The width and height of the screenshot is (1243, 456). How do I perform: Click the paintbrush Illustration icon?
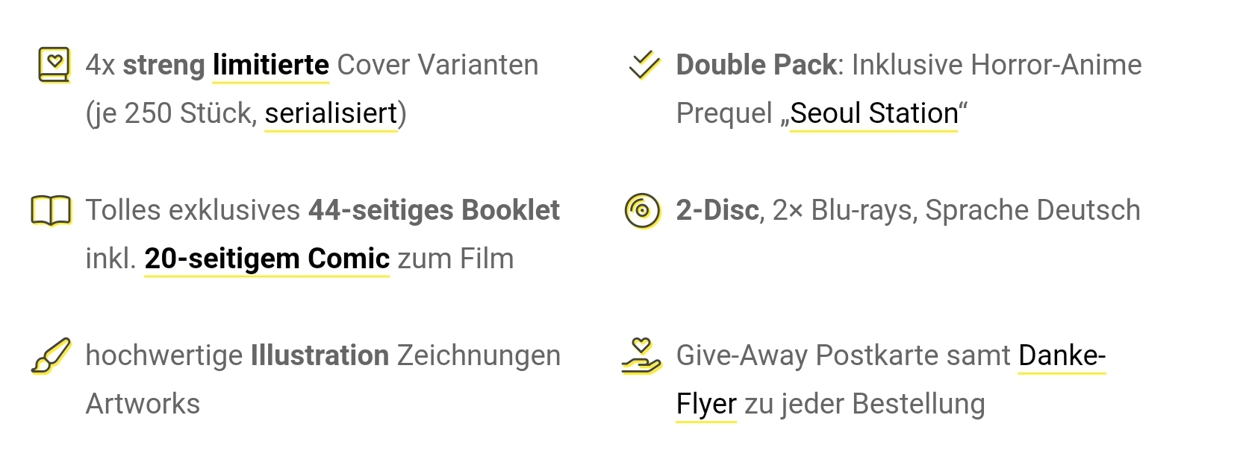click(51, 355)
